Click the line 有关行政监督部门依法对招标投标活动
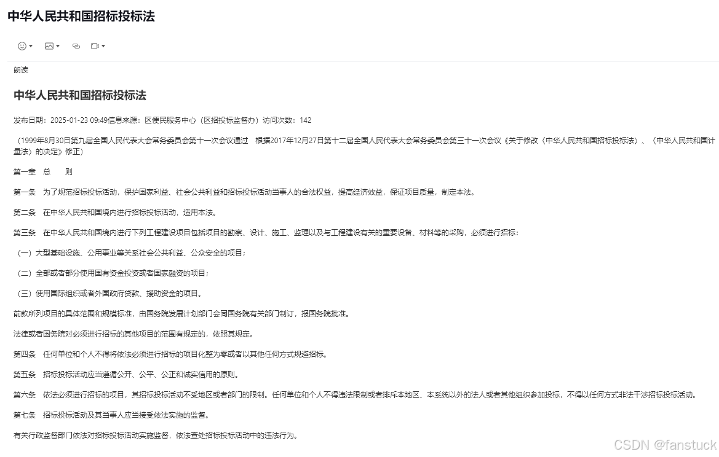This screenshot has width=719, height=457. [x=157, y=436]
